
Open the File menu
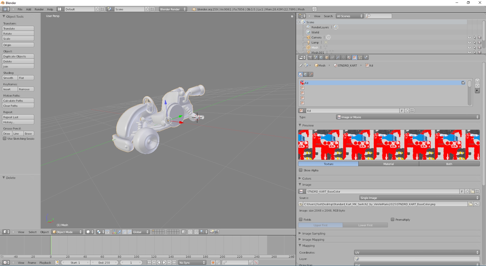tap(20, 9)
